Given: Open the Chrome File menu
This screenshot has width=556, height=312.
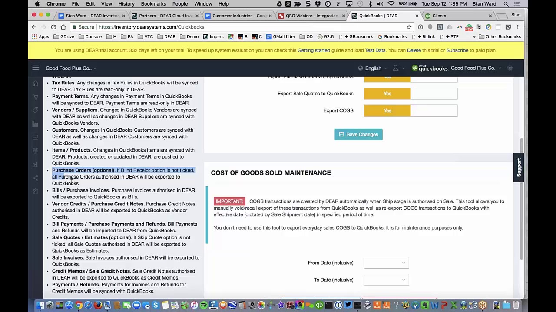Looking at the screenshot, I should 76,4.
